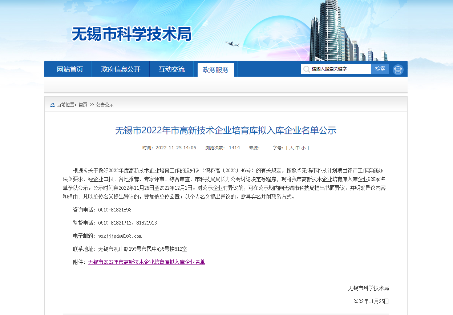Open the attachment 拟入库企业名单 link
The width and height of the screenshot is (453, 315).
click(x=146, y=262)
